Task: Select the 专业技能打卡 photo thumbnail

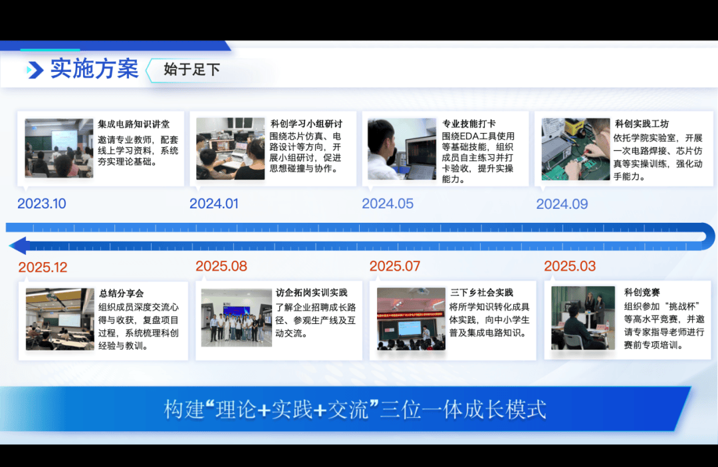Action: point(402,149)
